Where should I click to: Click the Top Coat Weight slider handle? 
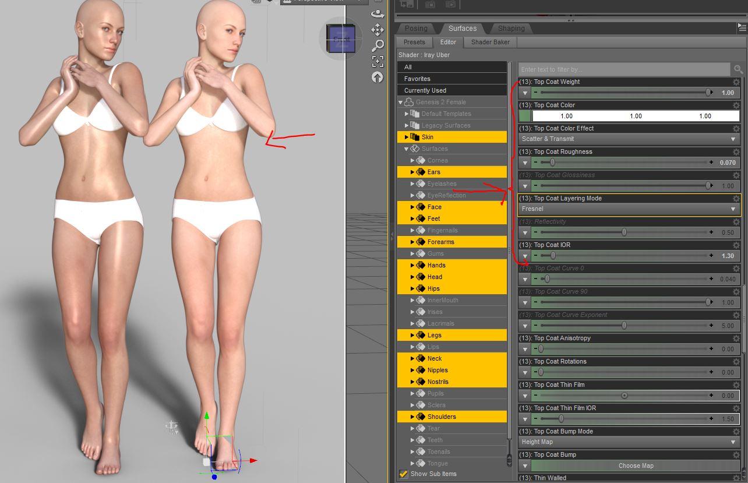pyautogui.click(x=708, y=93)
